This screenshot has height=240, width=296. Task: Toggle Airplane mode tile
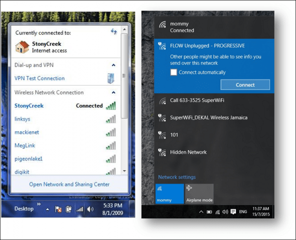[199, 194]
